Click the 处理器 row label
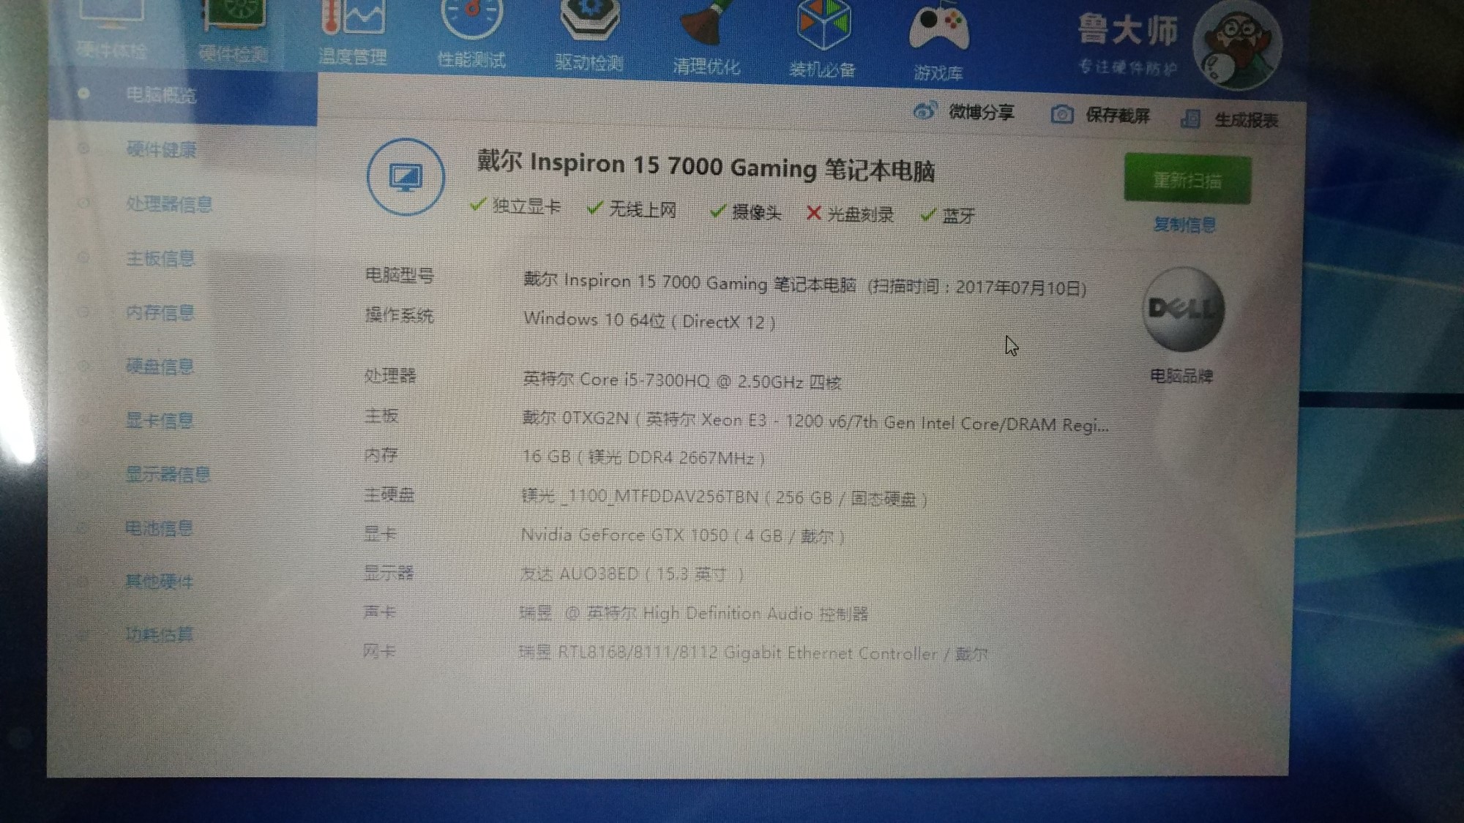This screenshot has height=823, width=1464. point(390,376)
